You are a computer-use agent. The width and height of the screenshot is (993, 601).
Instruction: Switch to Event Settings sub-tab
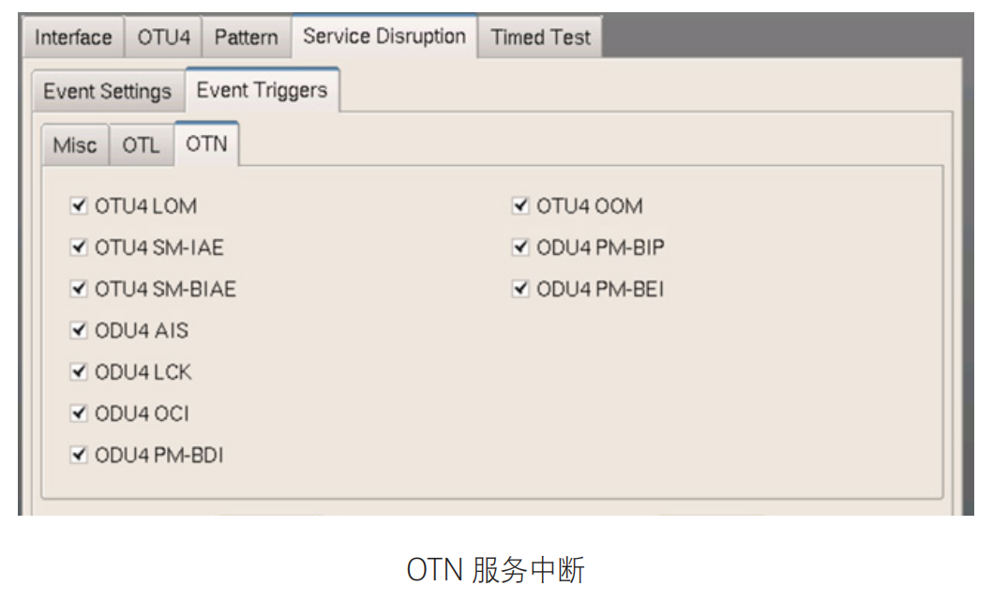[108, 91]
